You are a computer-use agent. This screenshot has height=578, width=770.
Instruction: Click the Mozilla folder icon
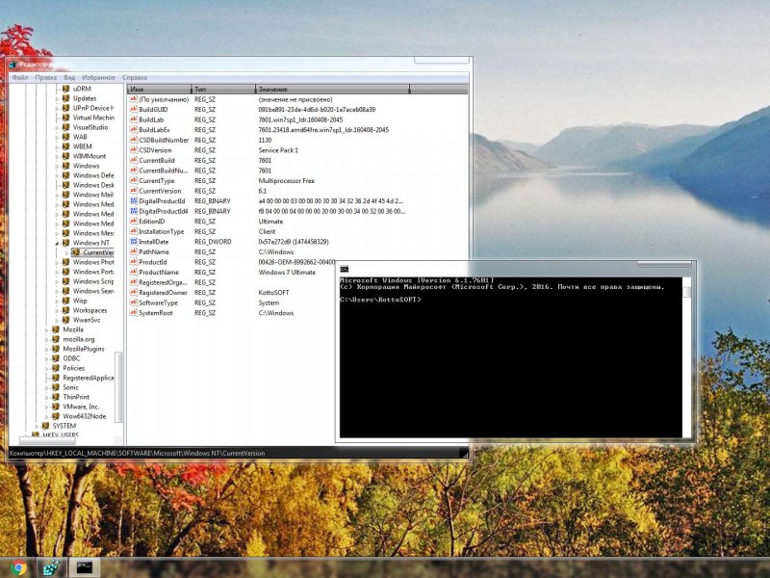56,329
